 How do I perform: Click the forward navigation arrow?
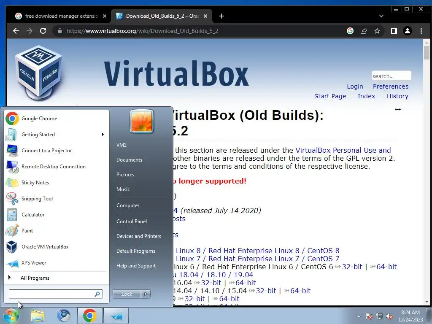30,31
